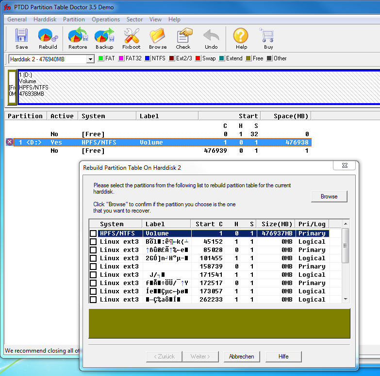Click the red Swap legend swatch
This screenshot has width=380, height=376.
198,58
